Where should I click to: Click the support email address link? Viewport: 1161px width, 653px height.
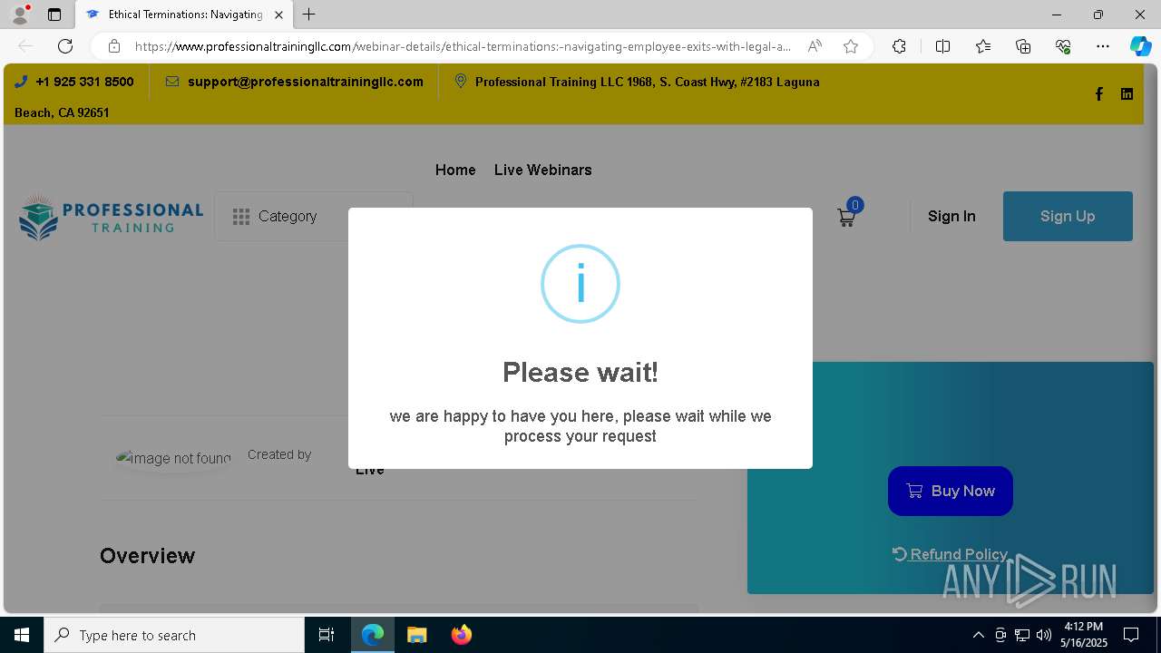coord(306,82)
